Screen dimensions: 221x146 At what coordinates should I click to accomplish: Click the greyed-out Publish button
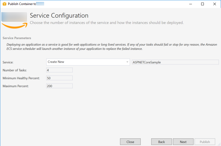pyautogui.click(x=205, y=142)
